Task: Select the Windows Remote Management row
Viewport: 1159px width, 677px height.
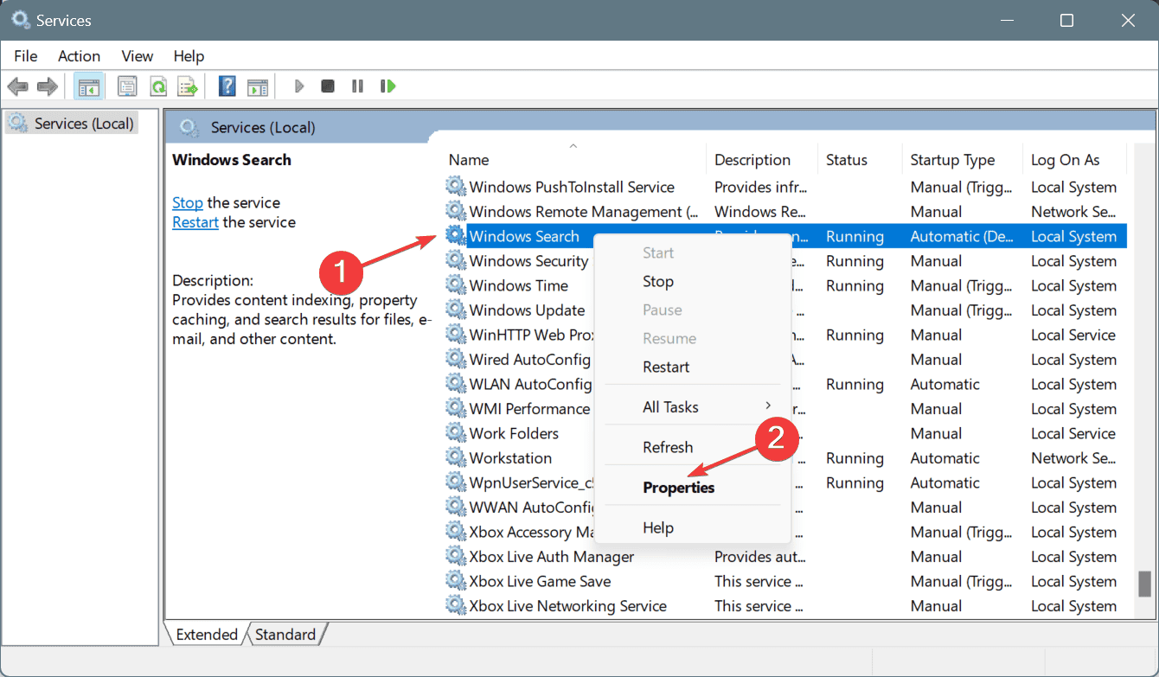Action: [x=784, y=212]
